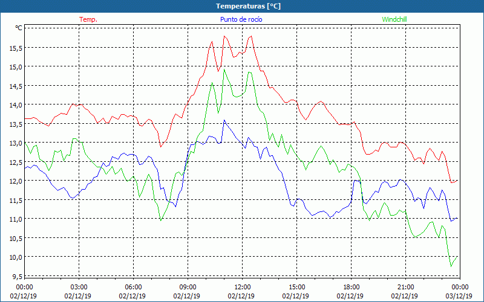Click the 15:00 time axis label
The height and width of the screenshot is (302, 484).
pos(296,288)
